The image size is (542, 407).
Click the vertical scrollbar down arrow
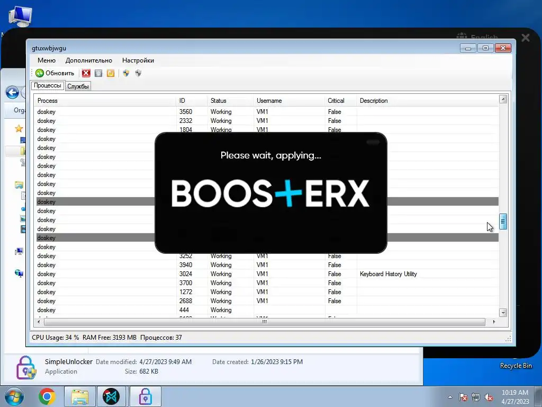click(503, 313)
